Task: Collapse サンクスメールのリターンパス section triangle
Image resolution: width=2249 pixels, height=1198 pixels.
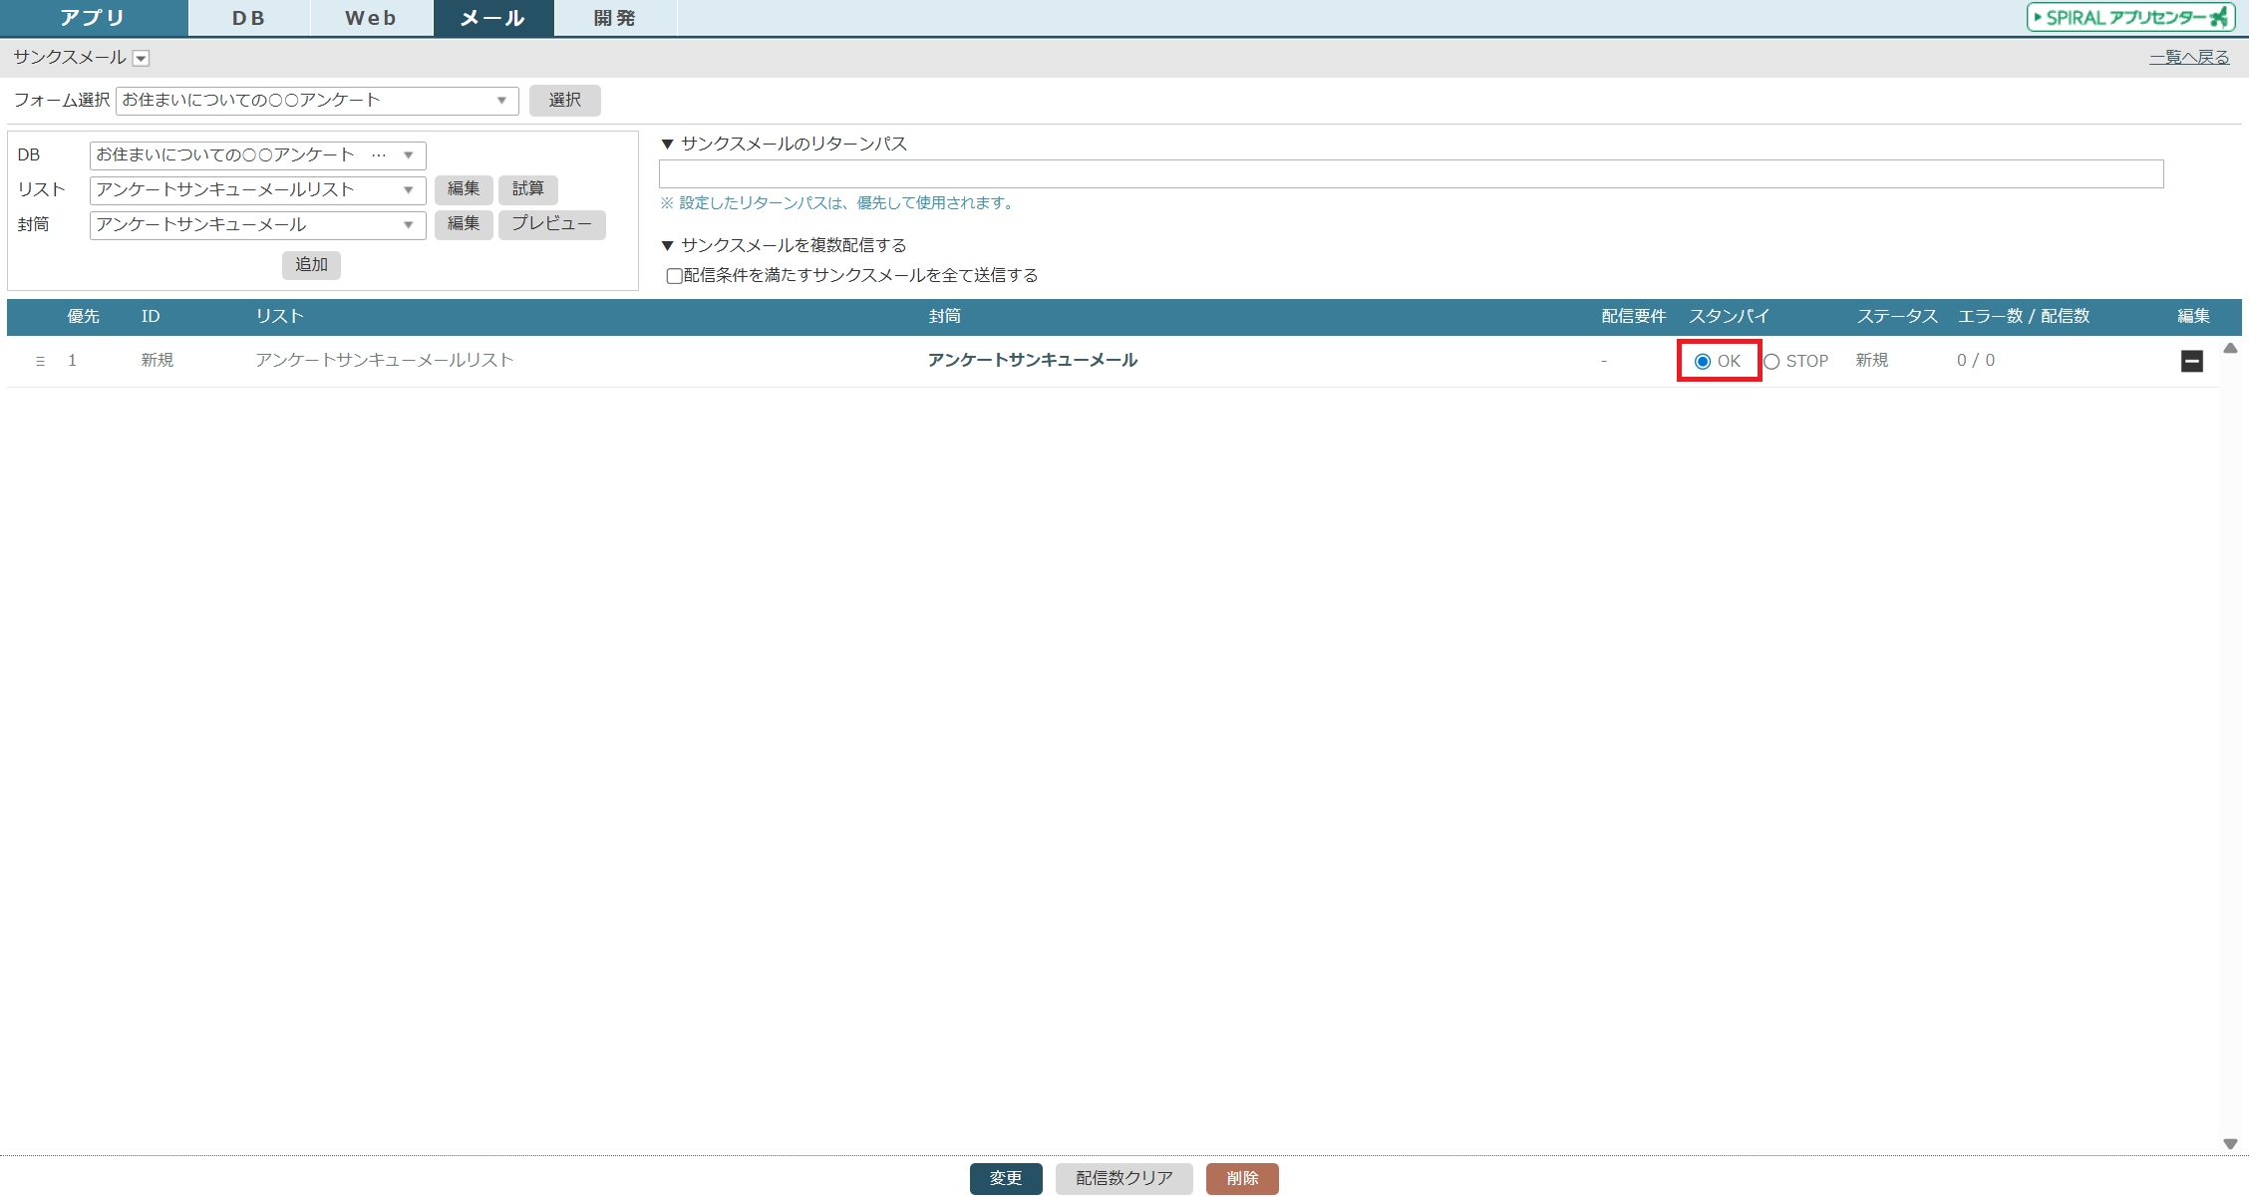Action: (x=668, y=145)
